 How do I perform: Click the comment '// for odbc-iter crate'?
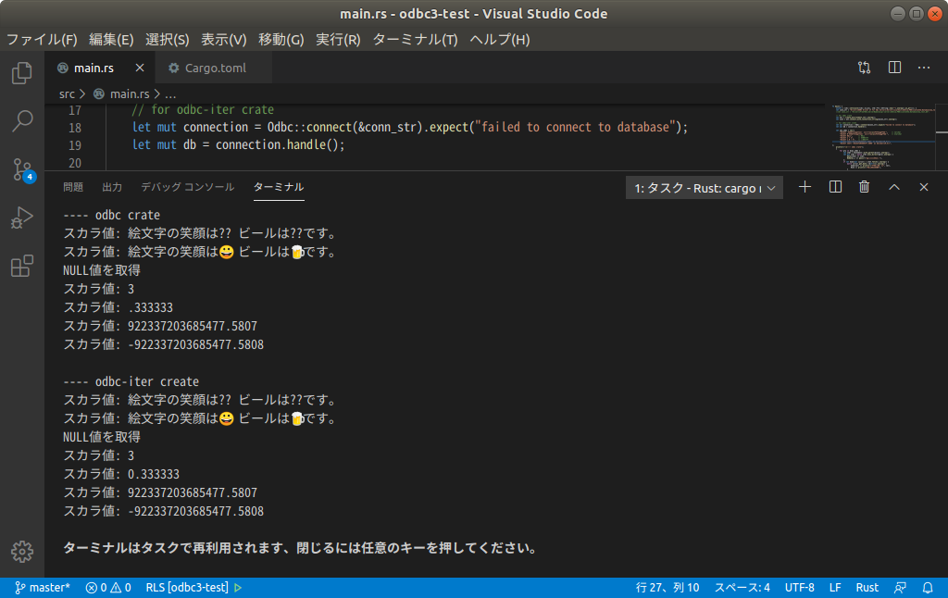pyautogui.click(x=203, y=110)
